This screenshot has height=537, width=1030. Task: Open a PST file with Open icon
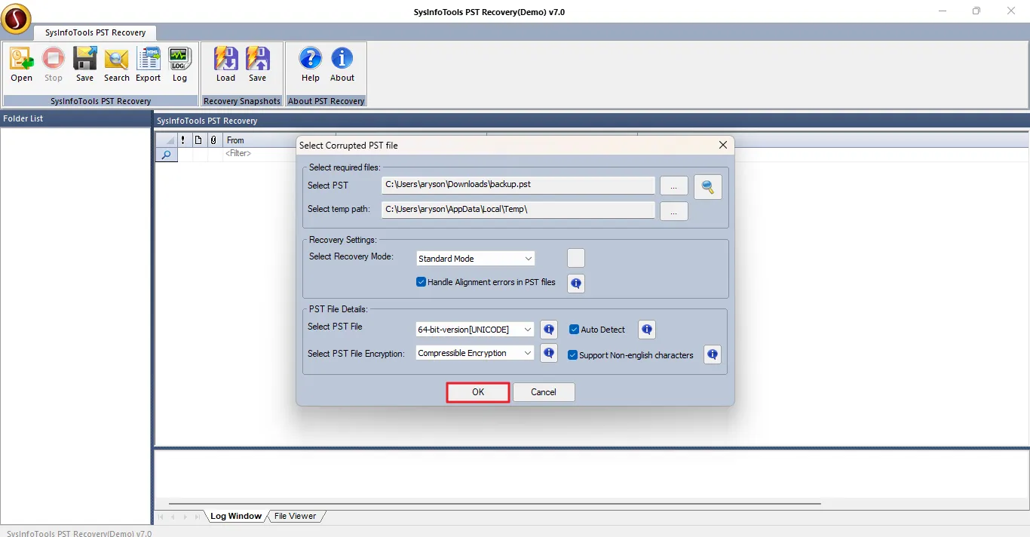coord(21,64)
